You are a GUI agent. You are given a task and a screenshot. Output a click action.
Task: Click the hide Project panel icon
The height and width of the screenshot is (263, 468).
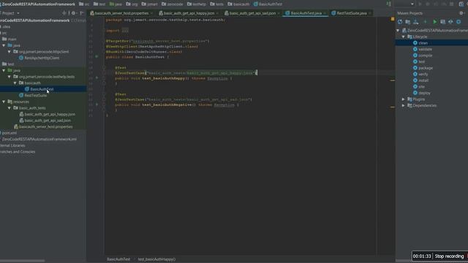(82, 13)
